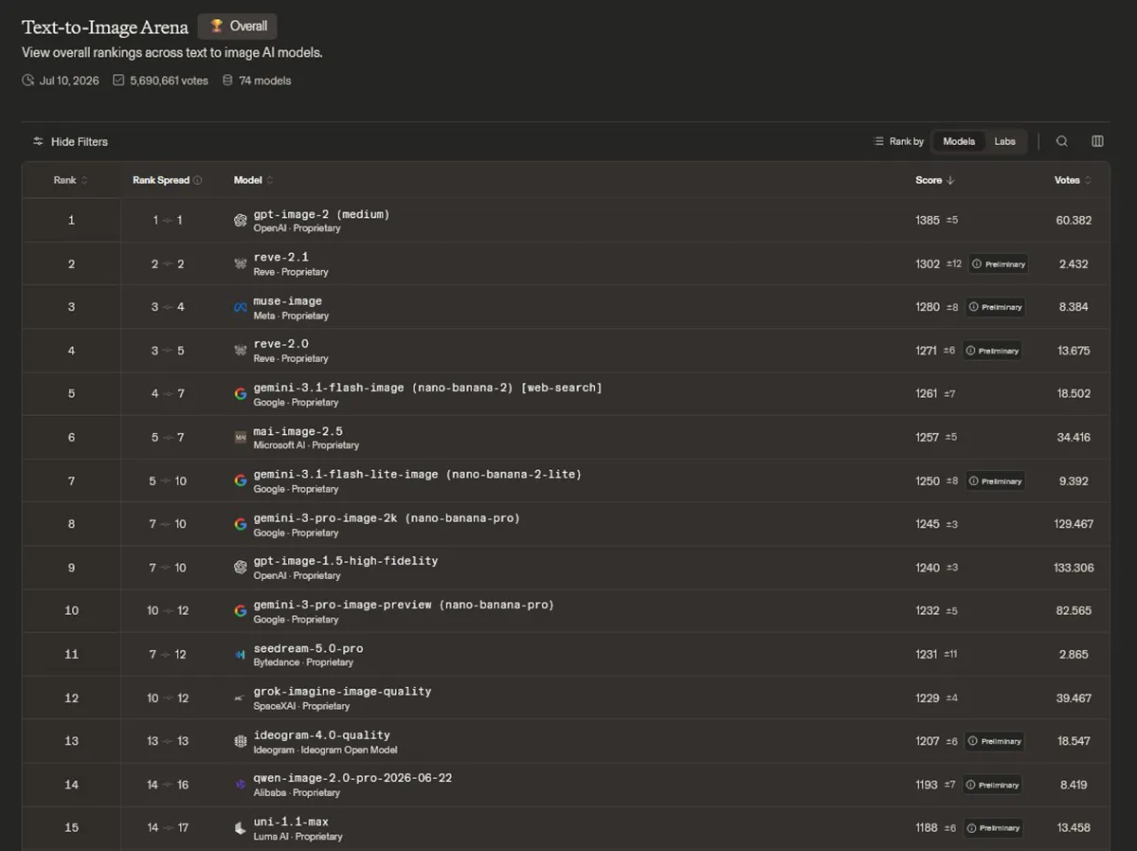Open the search icon in toolbar
The height and width of the screenshot is (851, 1137).
tap(1062, 141)
